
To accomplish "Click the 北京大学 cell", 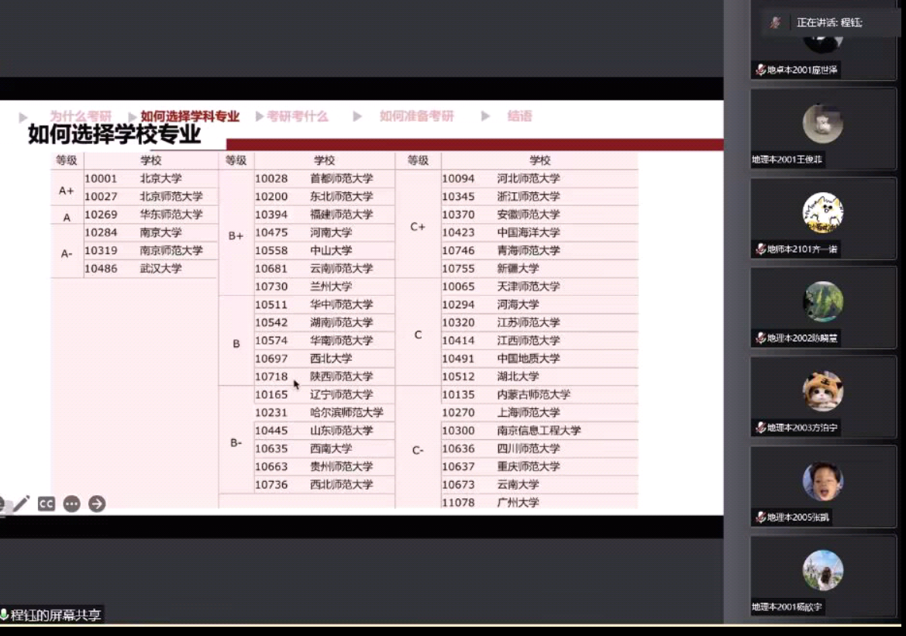I will [160, 178].
